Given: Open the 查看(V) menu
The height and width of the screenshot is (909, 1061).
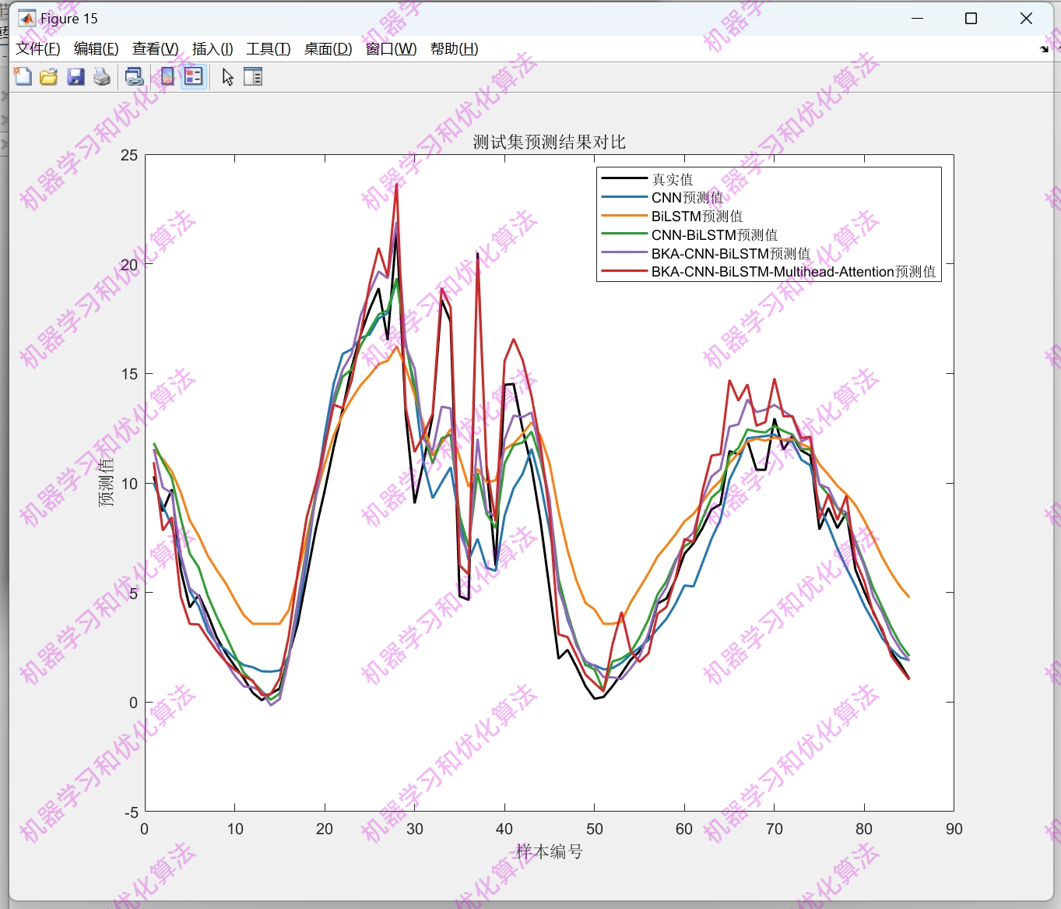Looking at the screenshot, I should [156, 48].
